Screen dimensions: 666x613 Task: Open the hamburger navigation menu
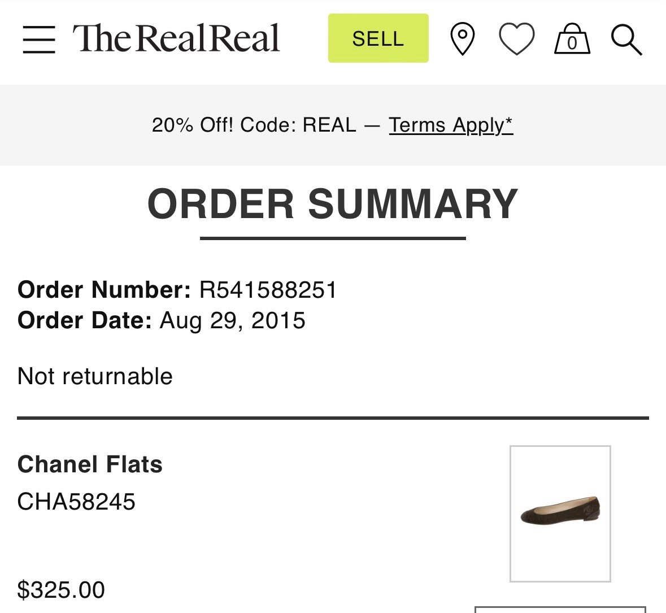point(39,40)
